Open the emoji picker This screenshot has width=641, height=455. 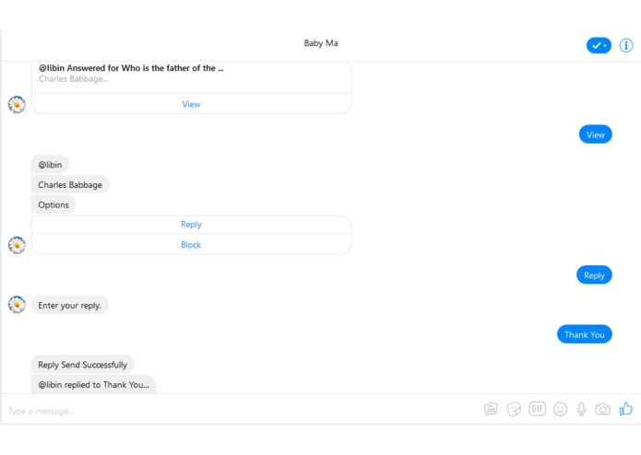560,409
